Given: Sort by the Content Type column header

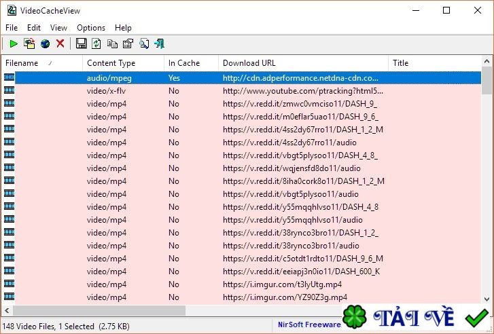Looking at the screenshot, I should pyautogui.click(x=123, y=63).
